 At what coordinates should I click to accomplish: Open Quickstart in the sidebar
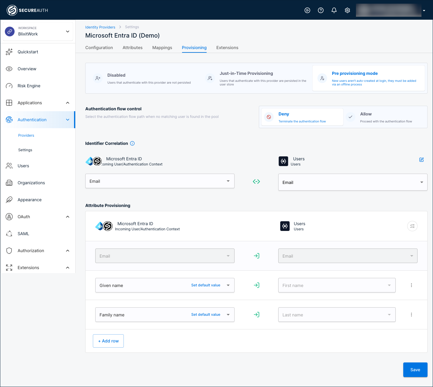[38, 52]
